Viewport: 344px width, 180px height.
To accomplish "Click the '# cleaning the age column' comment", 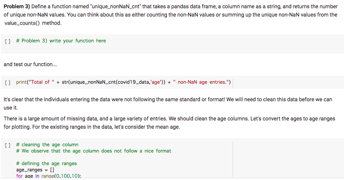I will pyautogui.click(x=47, y=145).
